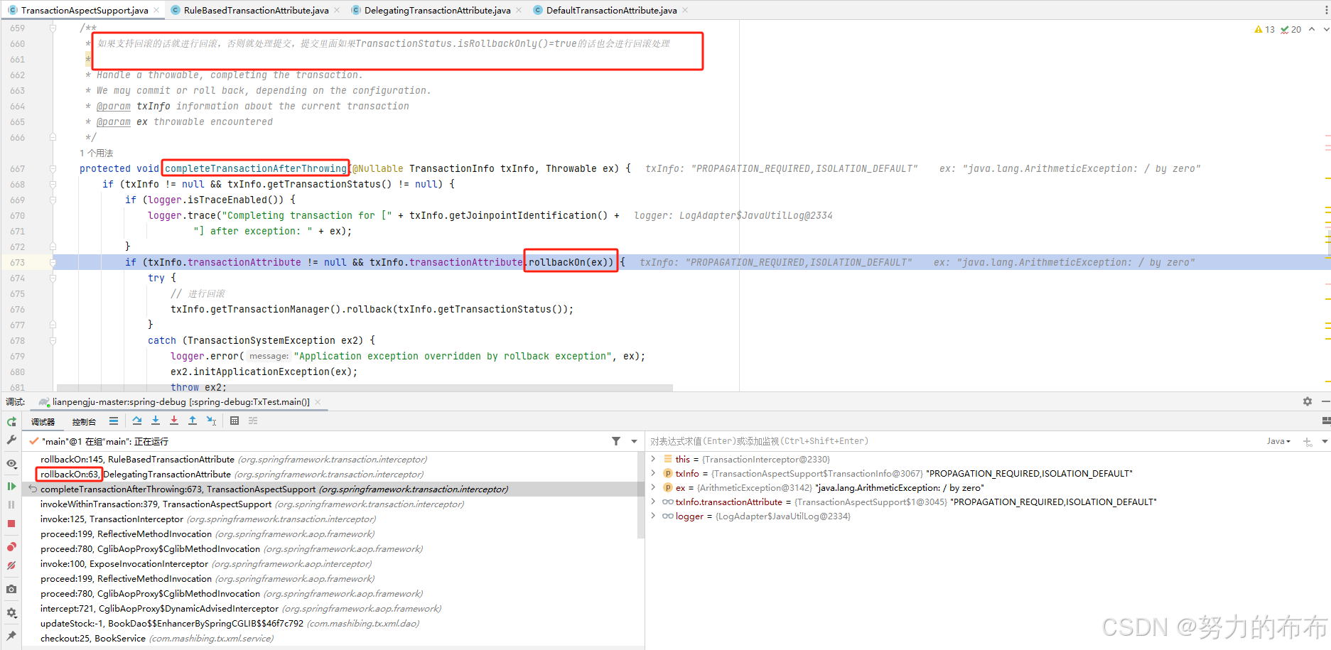This screenshot has height=650, width=1331.
Task: Switch to the 调试器 debugger tab
Action: [x=43, y=422]
